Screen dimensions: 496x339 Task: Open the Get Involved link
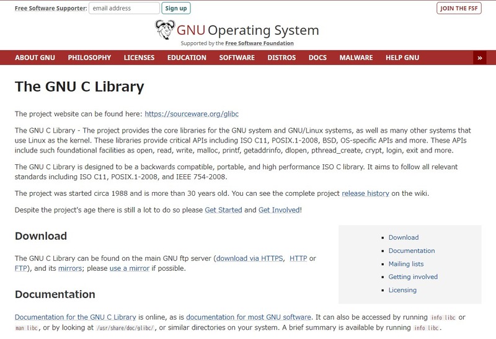point(279,210)
